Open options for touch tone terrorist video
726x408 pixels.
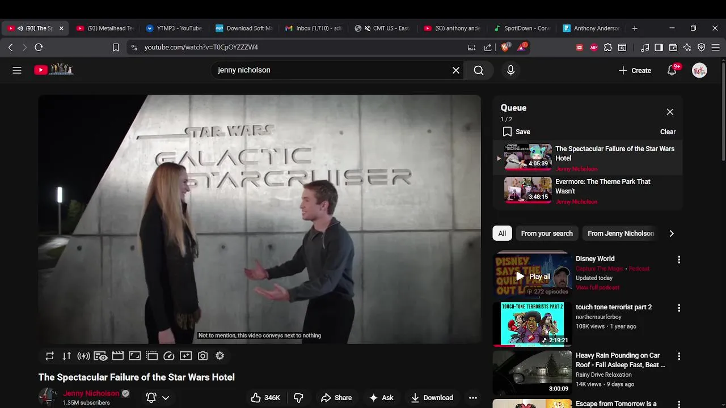(679, 308)
